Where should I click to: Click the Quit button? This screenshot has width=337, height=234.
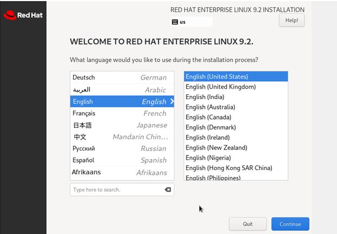coord(248,224)
